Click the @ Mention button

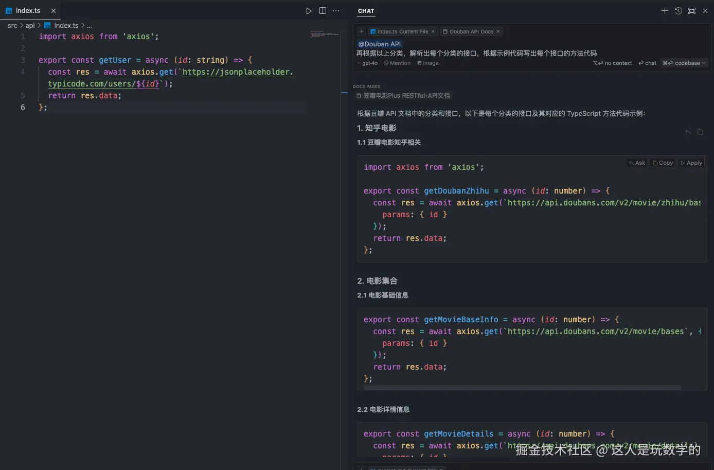click(x=397, y=63)
